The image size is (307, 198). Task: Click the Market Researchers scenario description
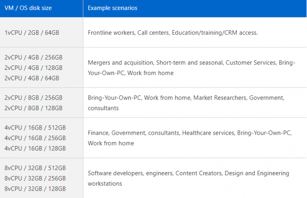coord(219,97)
